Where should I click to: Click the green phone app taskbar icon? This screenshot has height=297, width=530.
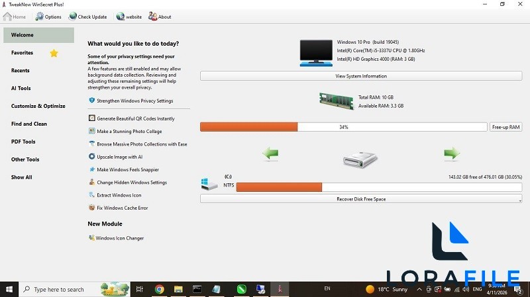point(241,289)
